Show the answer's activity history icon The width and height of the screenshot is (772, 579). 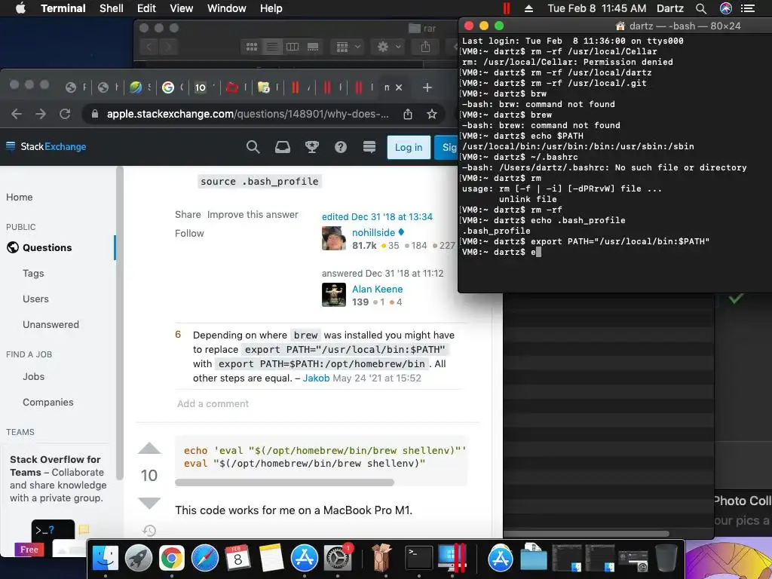(149, 530)
